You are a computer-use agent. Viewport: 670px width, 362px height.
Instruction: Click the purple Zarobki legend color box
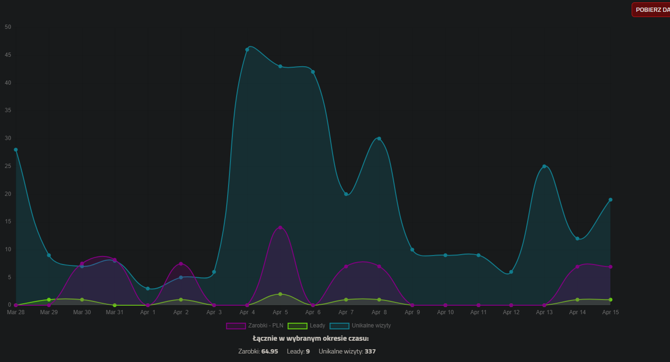[x=236, y=326]
